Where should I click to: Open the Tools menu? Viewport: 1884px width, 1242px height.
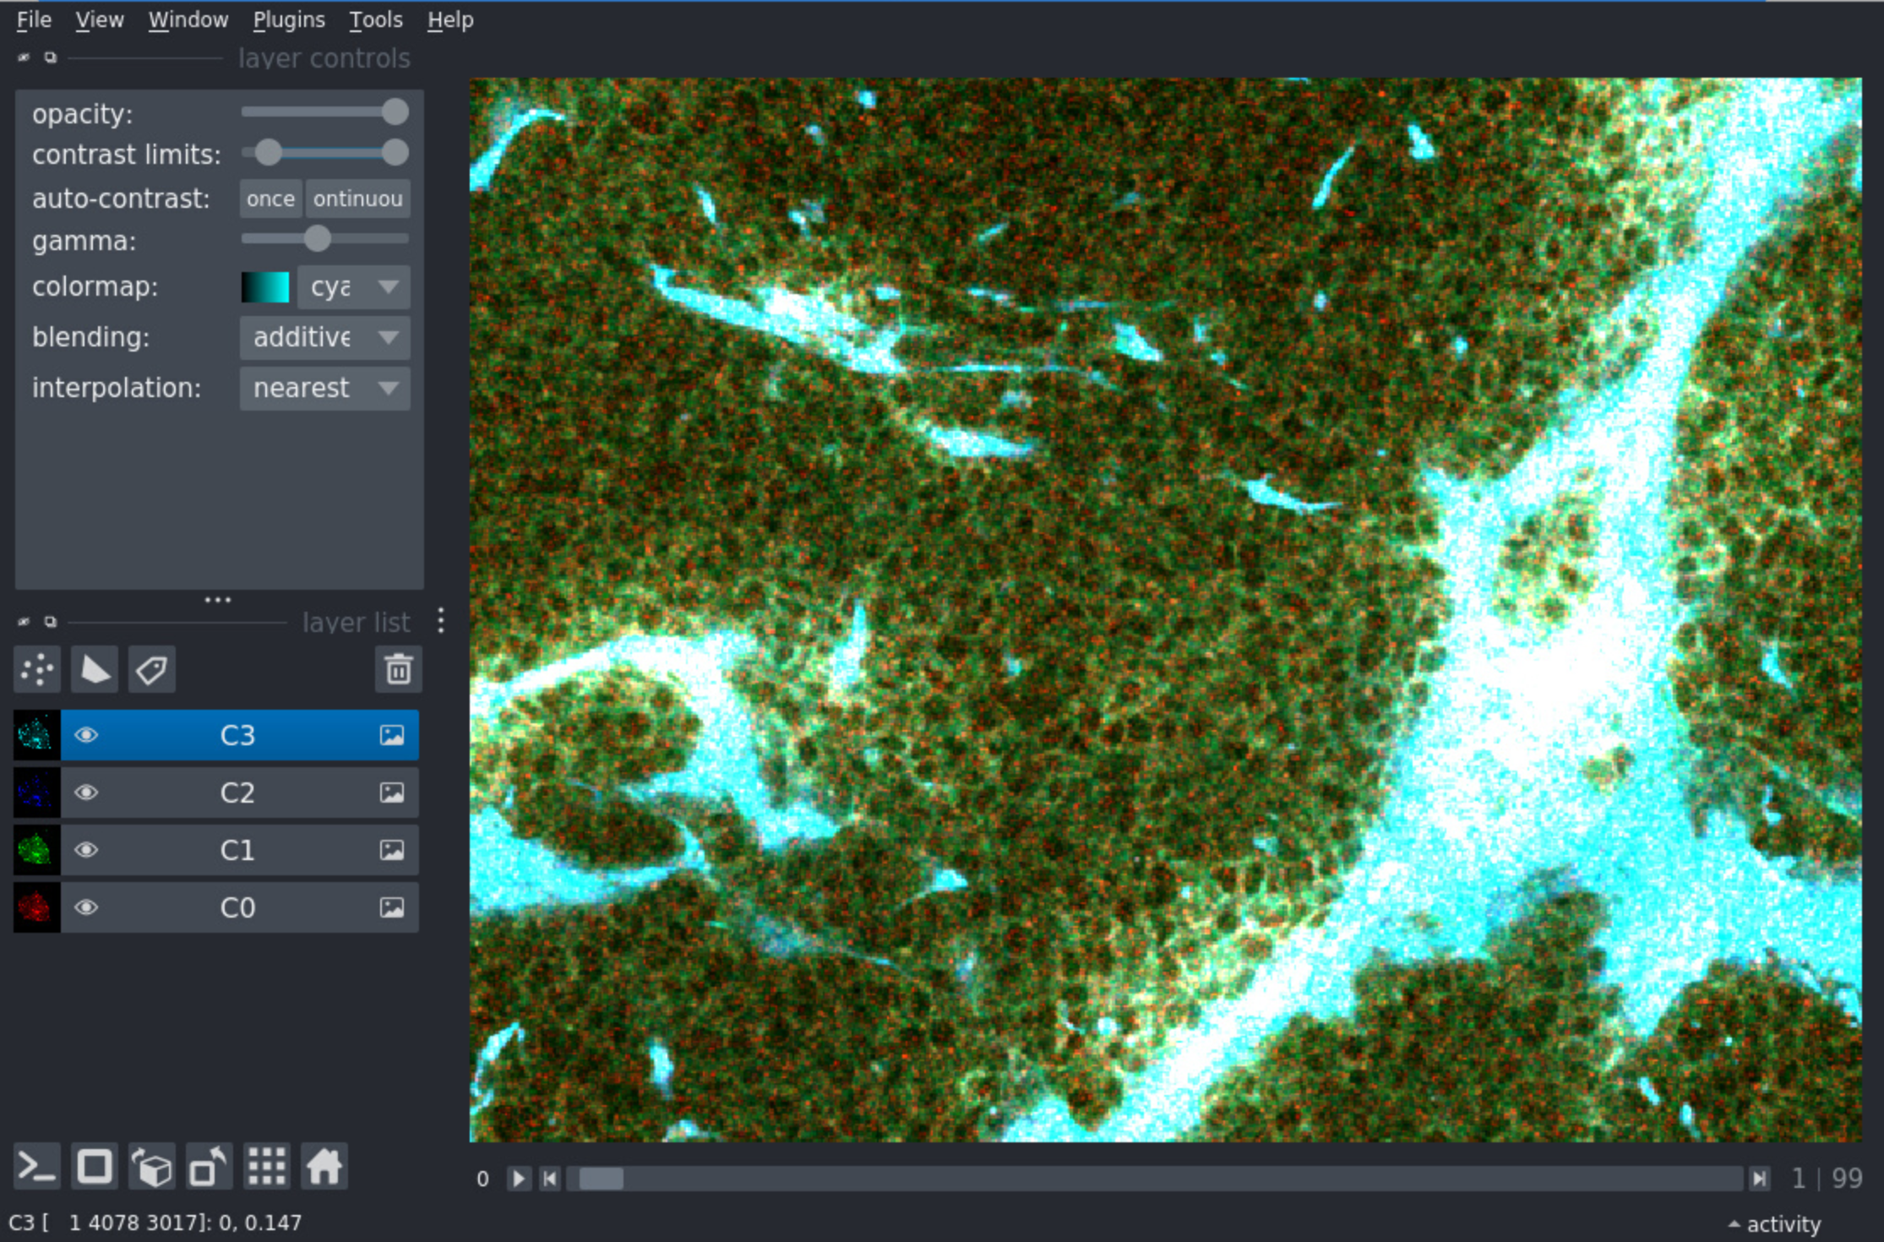[x=375, y=19]
